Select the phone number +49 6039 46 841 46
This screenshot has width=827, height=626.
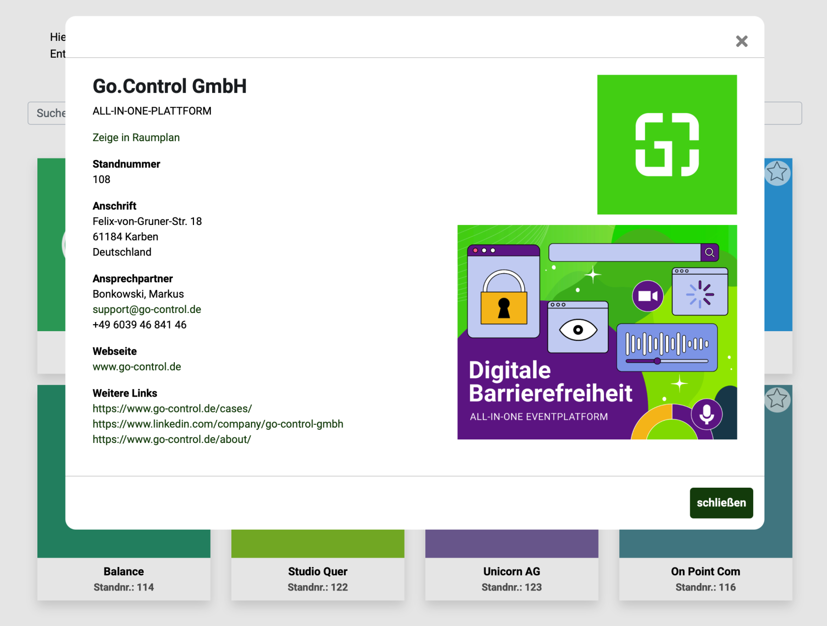tap(139, 325)
